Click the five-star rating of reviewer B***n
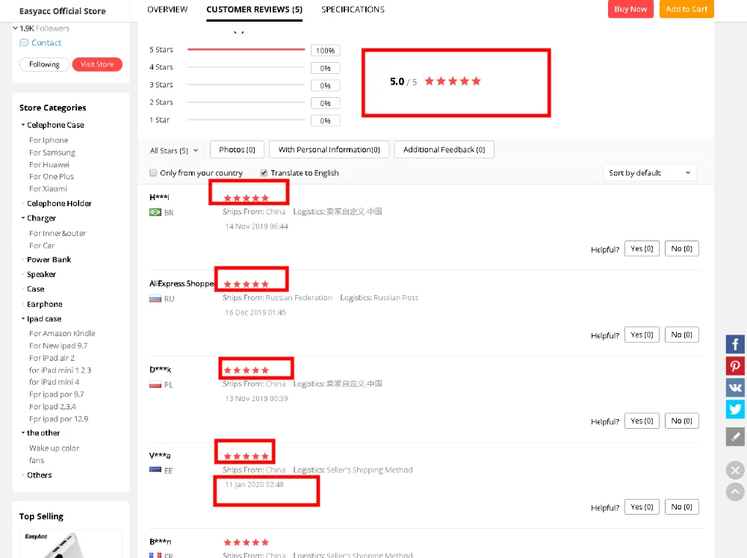Image resolution: width=747 pixels, height=558 pixels. click(x=247, y=542)
